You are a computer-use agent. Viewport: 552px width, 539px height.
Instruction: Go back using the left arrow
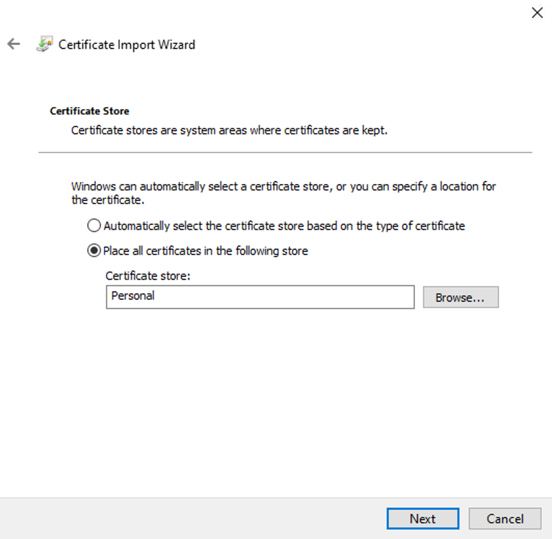pos(14,44)
